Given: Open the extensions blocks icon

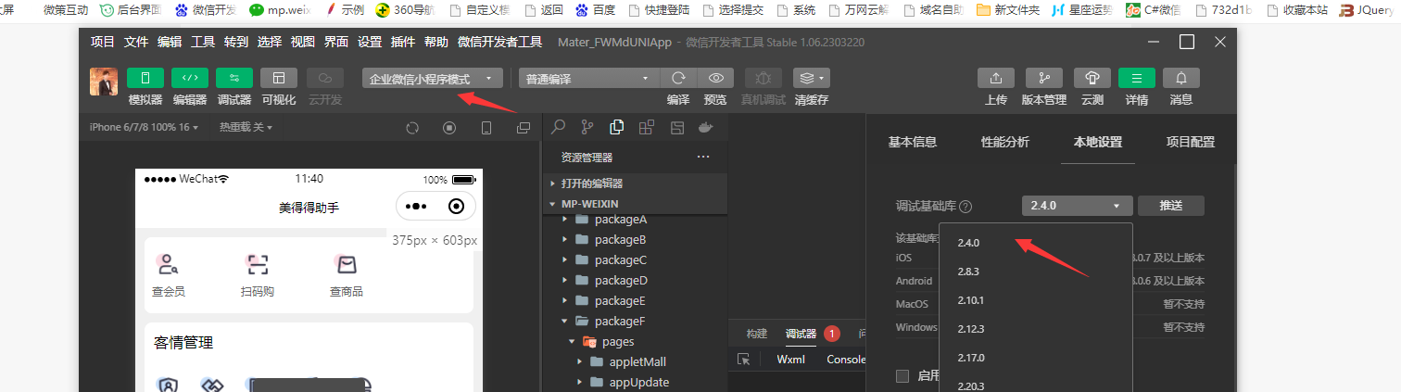Looking at the screenshot, I should click(x=647, y=127).
